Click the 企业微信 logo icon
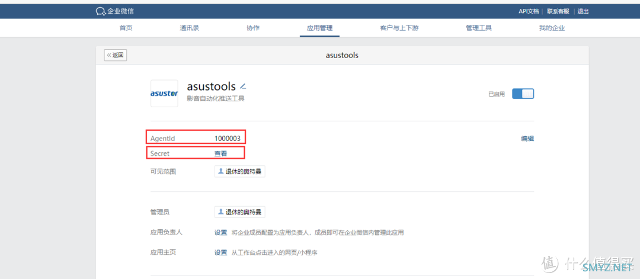 [100, 11]
